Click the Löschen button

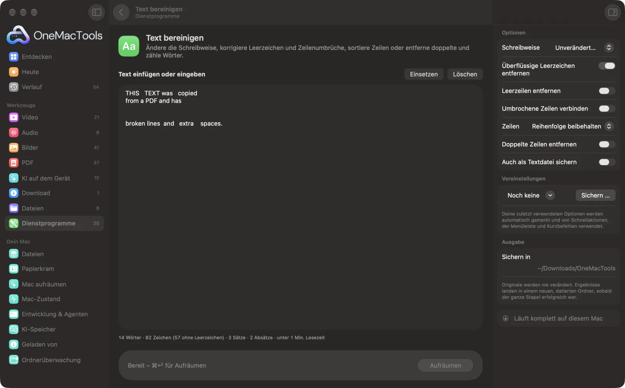click(x=465, y=74)
